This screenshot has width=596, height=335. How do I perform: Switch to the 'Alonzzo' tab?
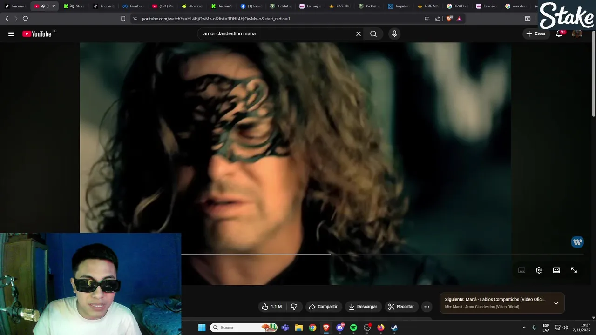[x=192, y=6]
